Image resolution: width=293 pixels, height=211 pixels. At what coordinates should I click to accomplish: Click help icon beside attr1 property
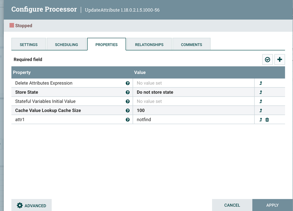click(128, 120)
